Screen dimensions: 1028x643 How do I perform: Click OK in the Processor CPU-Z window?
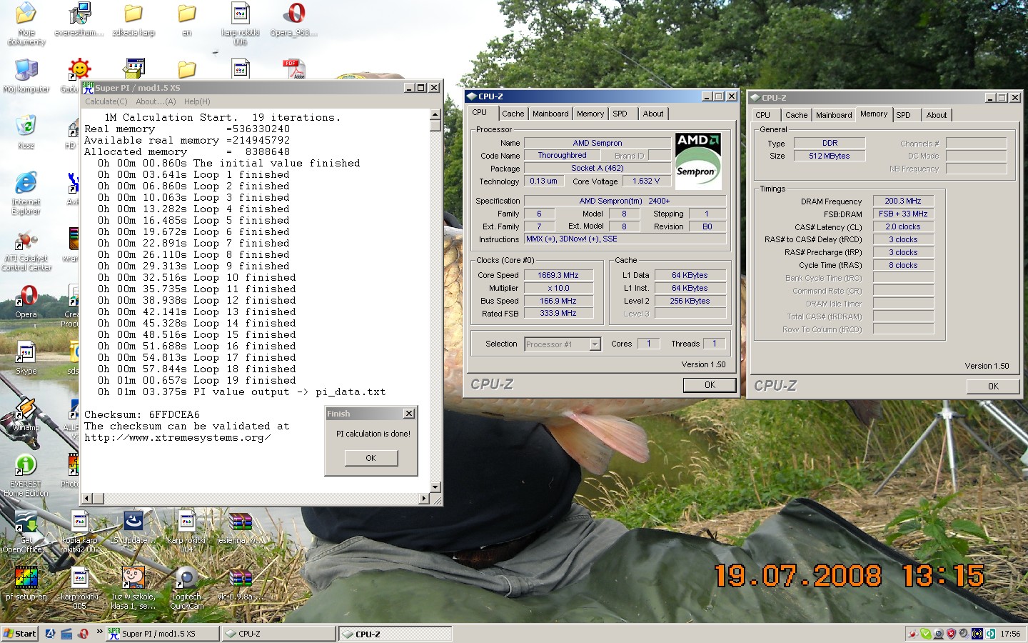click(710, 385)
